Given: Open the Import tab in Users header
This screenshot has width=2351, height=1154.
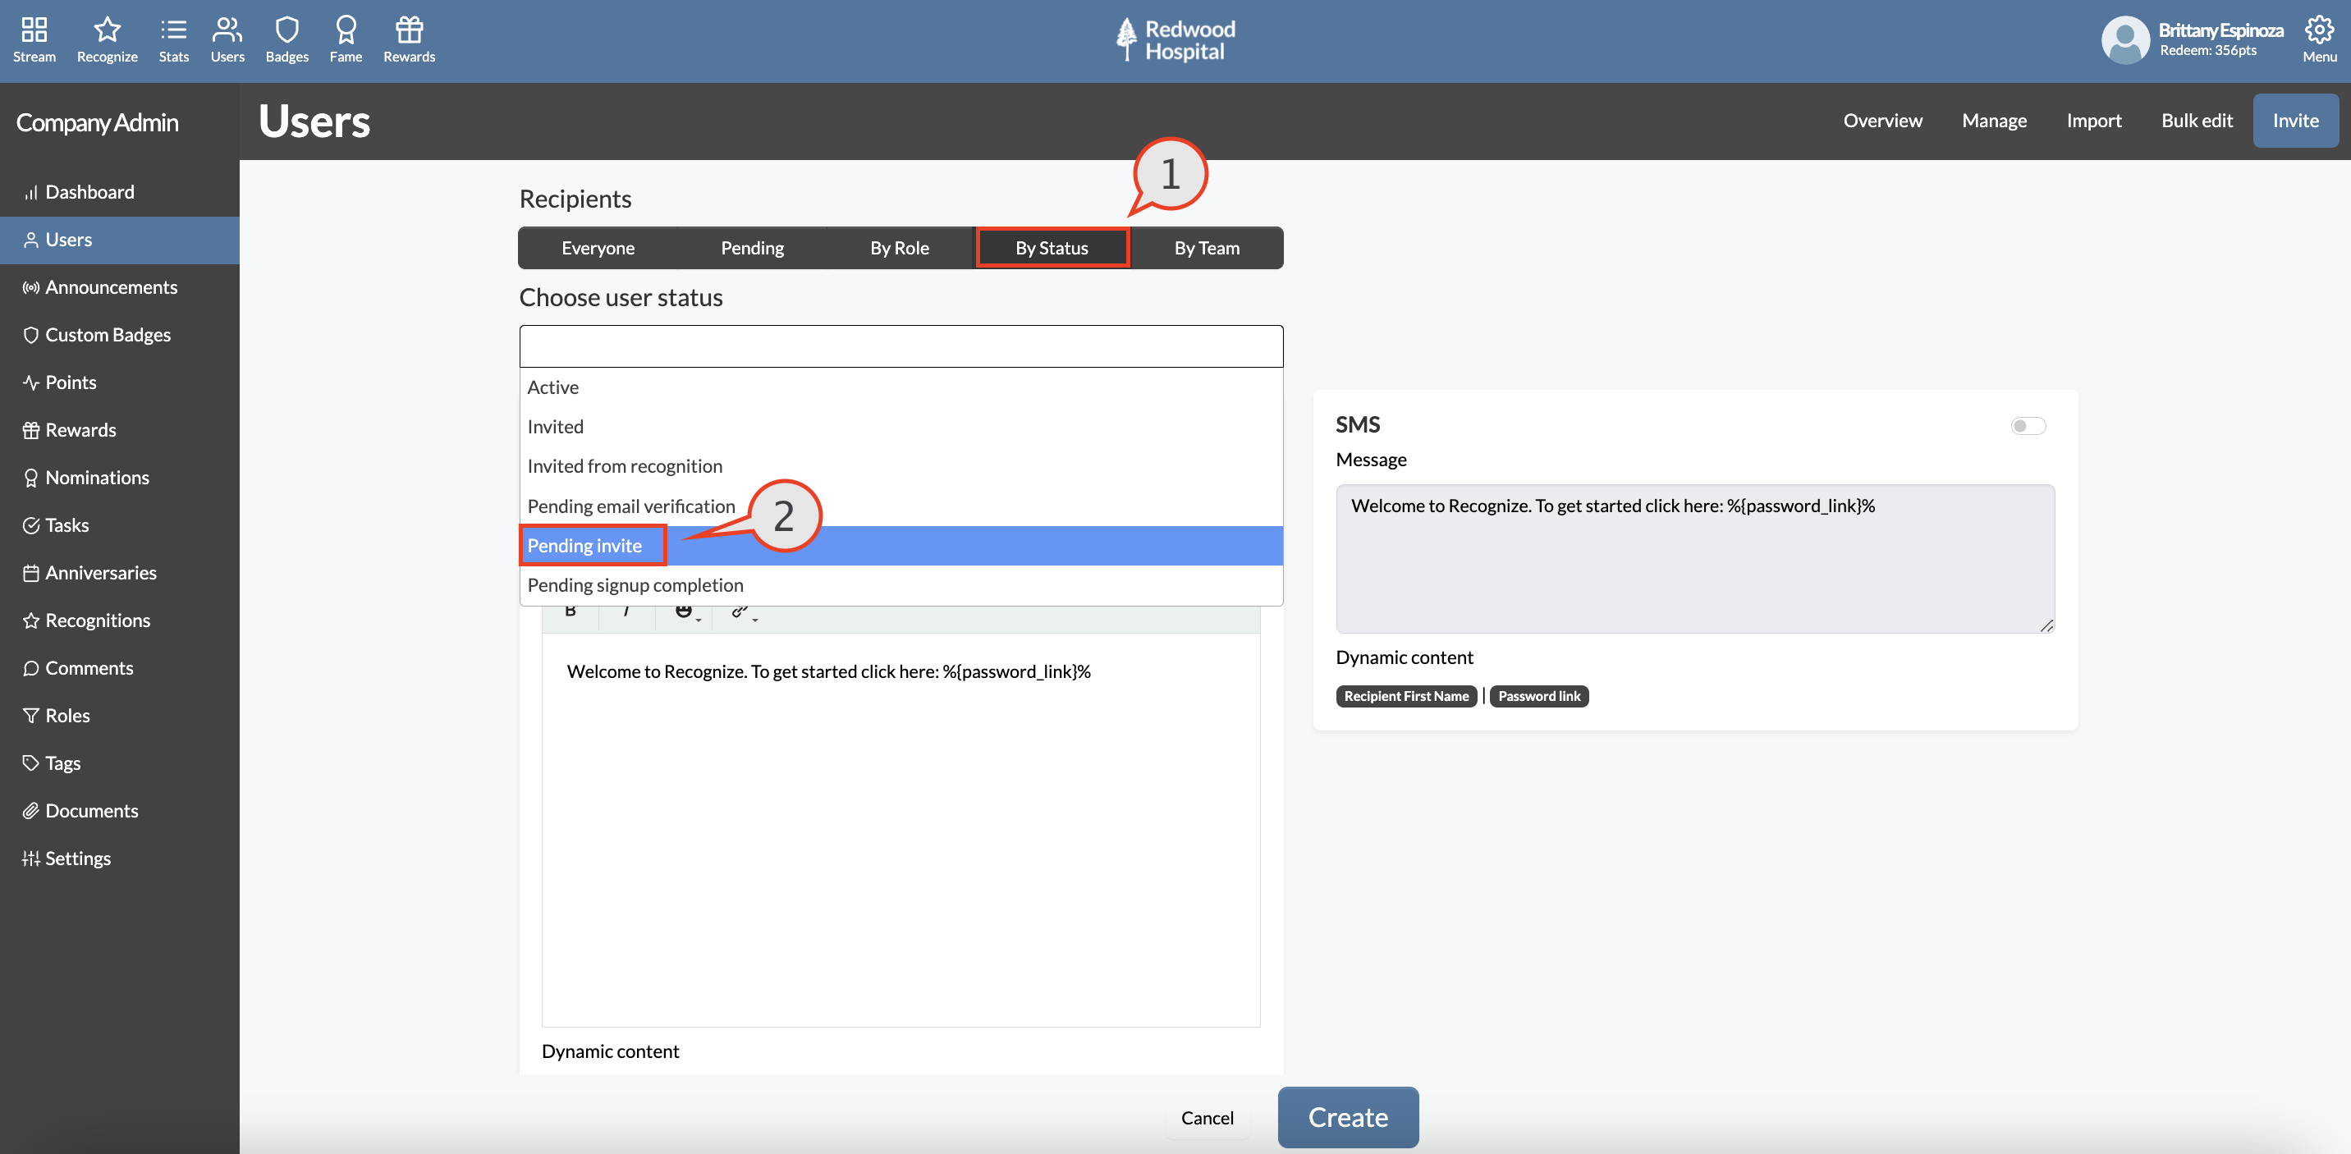Looking at the screenshot, I should click(x=2093, y=121).
